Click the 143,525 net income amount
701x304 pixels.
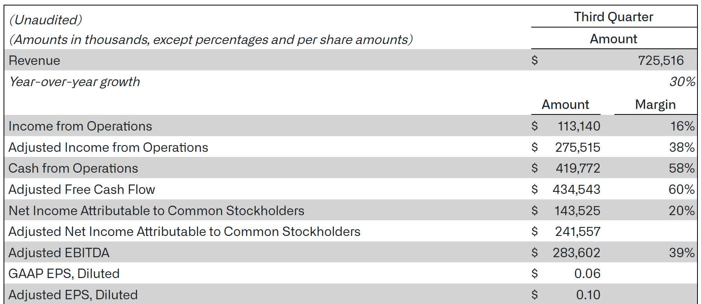577,211
